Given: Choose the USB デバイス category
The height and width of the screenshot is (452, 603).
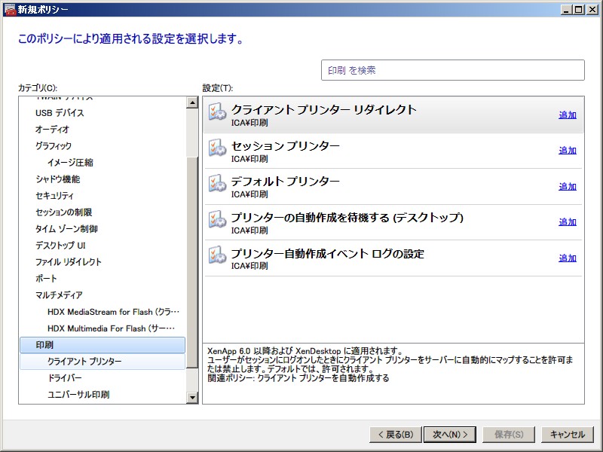Looking at the screenshot, I should coord(60,113).
